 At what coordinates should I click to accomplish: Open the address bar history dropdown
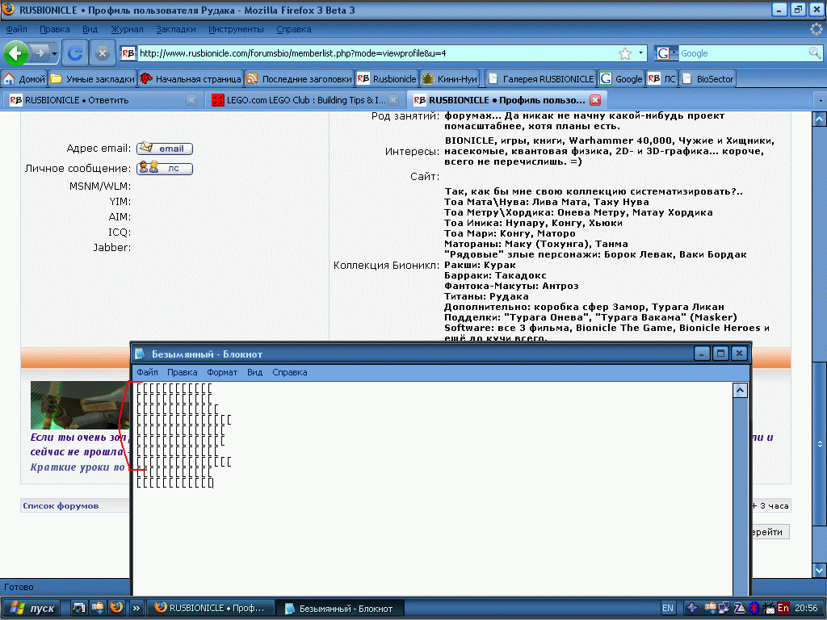640,52
